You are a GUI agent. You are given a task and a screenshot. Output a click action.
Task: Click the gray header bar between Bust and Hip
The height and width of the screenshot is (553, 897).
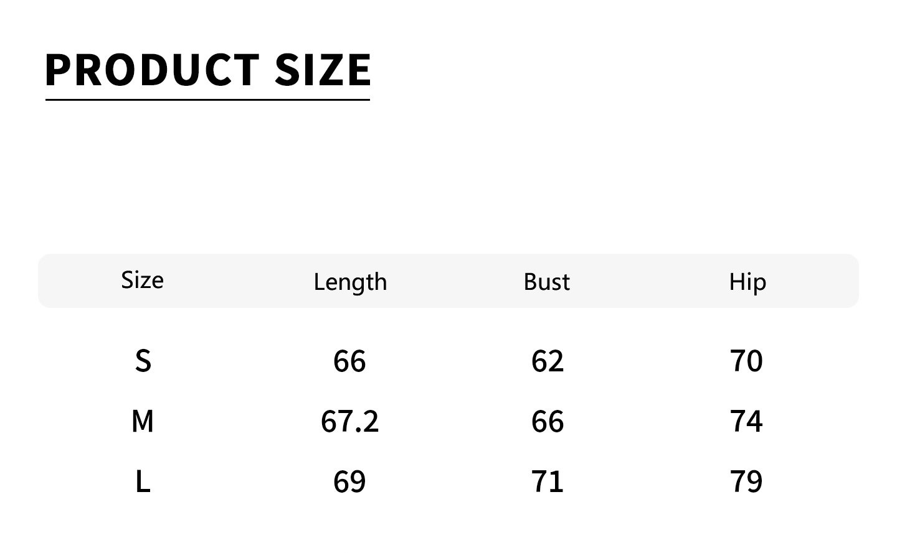pyautogui.click(x=648, y=281)
